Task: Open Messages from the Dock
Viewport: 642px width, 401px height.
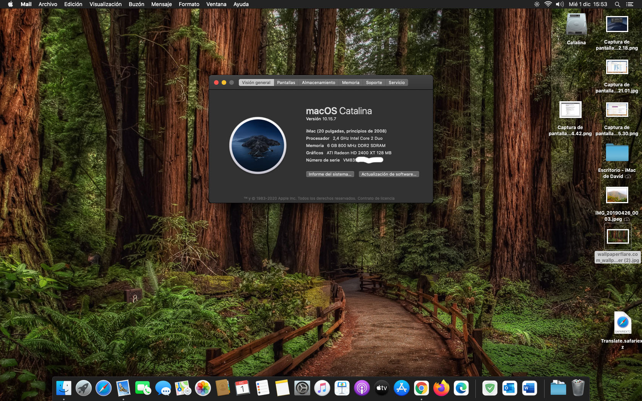Action: [x=163, y=388]
